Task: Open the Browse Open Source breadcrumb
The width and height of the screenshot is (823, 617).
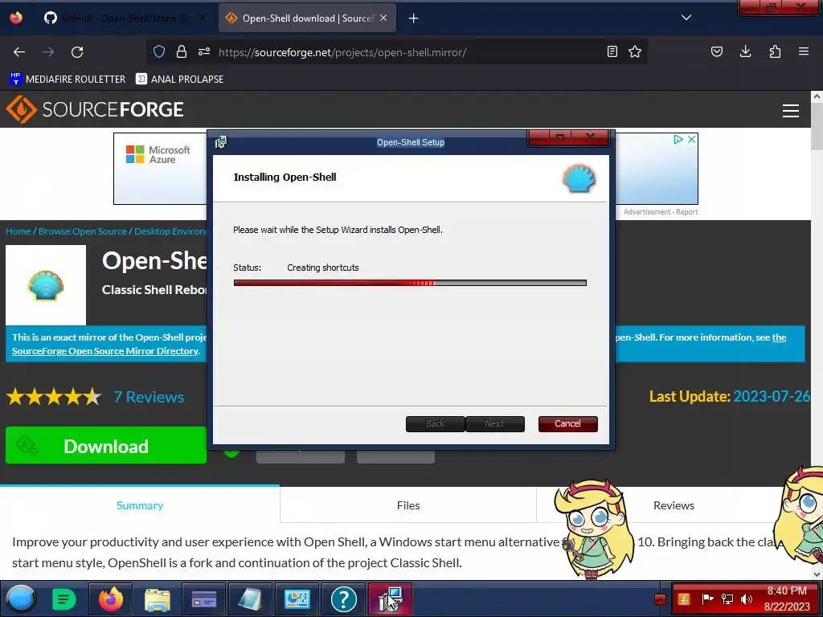Action: [83, 231]
